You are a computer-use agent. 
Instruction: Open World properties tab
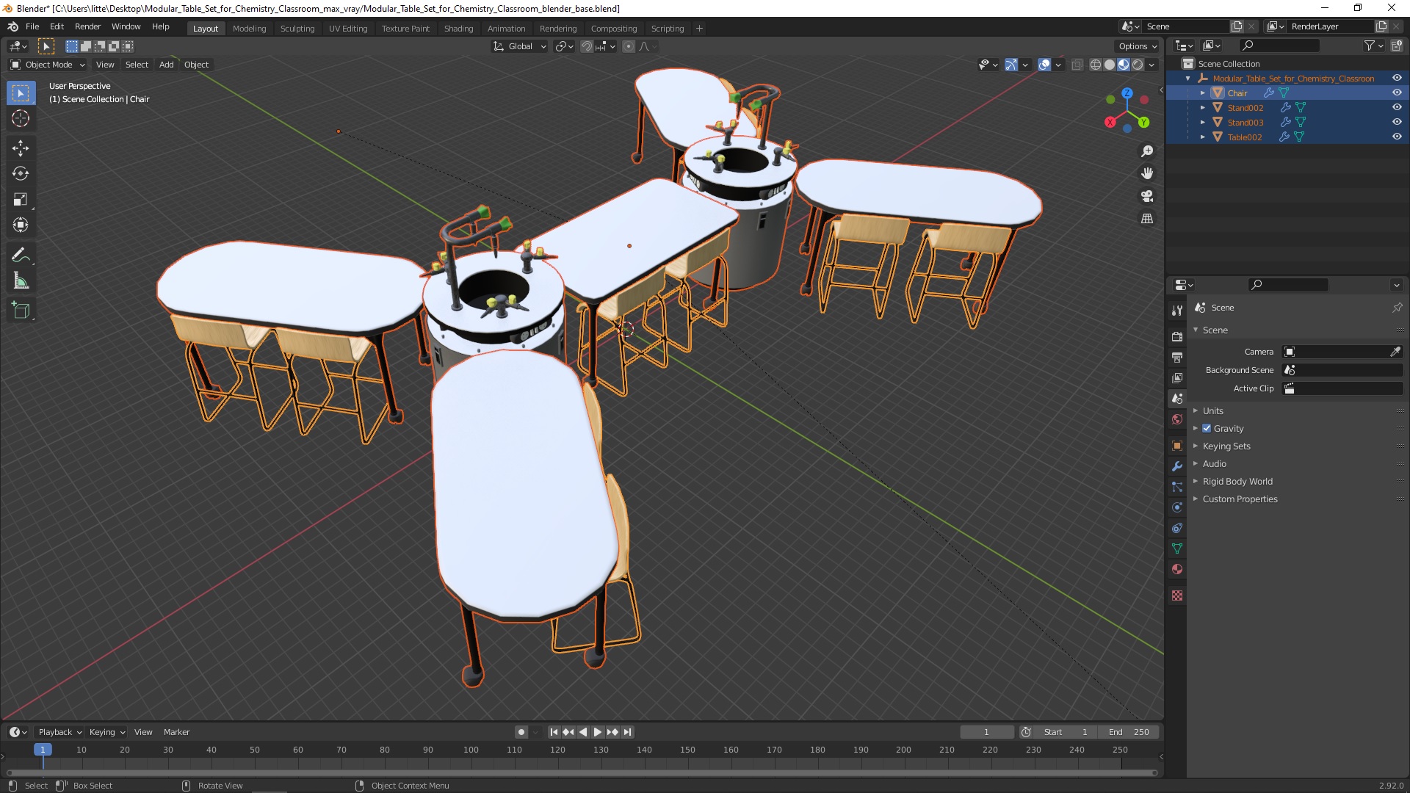click(1177, 419)
